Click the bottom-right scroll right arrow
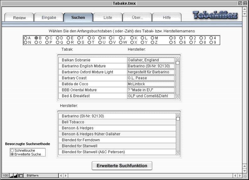The image size is (249, 180). [240, 176]
